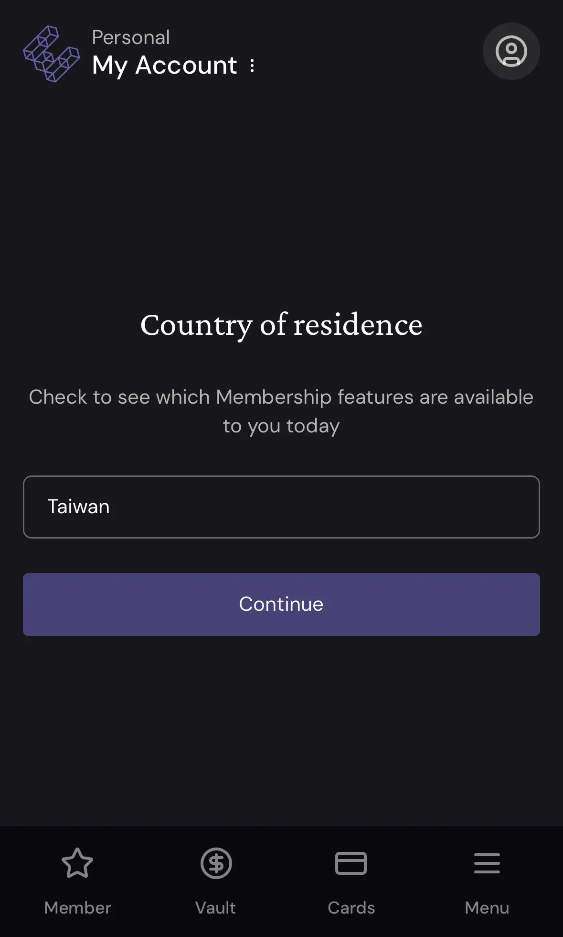Open the user profile avatar icon
The width and height of the screenshot is (563, 937).
pyautogui.click(x=511, y=51)
